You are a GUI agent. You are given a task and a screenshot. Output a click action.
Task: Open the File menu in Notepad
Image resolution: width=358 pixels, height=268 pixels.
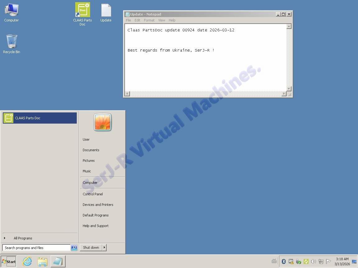pos(128,20)
